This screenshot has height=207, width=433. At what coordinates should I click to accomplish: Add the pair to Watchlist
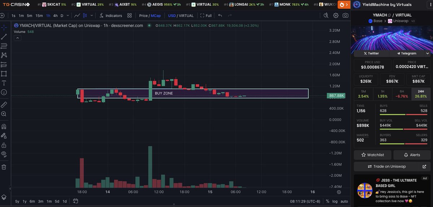click(x=372, y=155)
